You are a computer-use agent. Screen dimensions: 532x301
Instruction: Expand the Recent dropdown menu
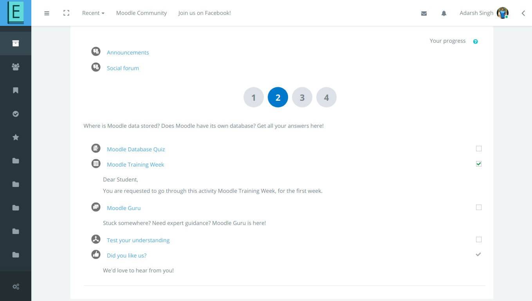pos(93,13)
